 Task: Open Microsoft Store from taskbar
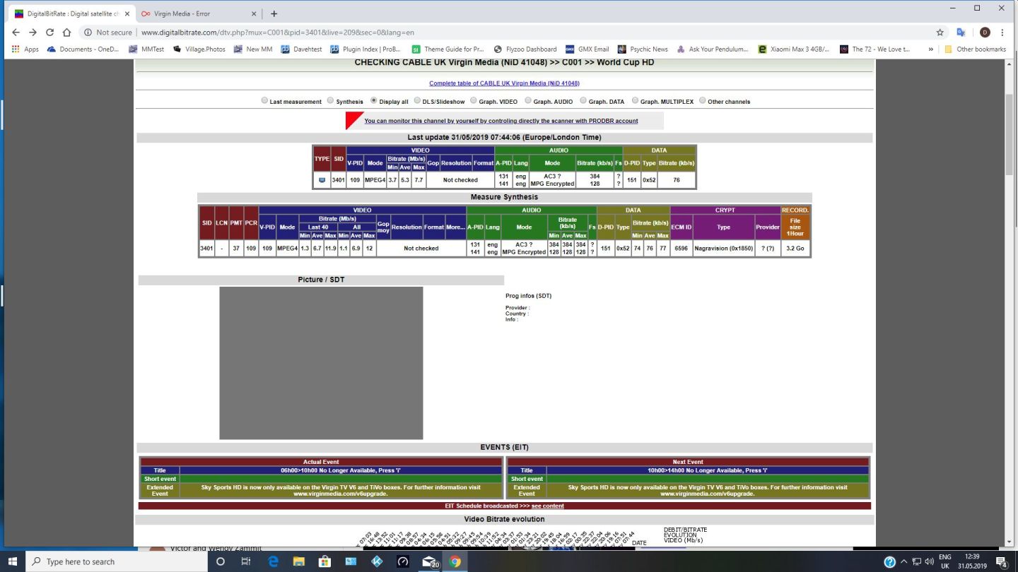[324, 561]
